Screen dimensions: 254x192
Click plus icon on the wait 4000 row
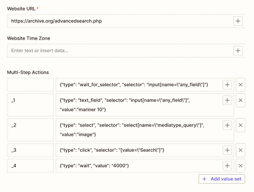click(227, 166)
